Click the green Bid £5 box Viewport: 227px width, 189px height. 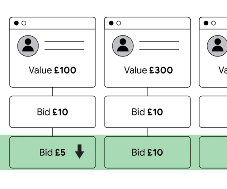pos(53,152)
